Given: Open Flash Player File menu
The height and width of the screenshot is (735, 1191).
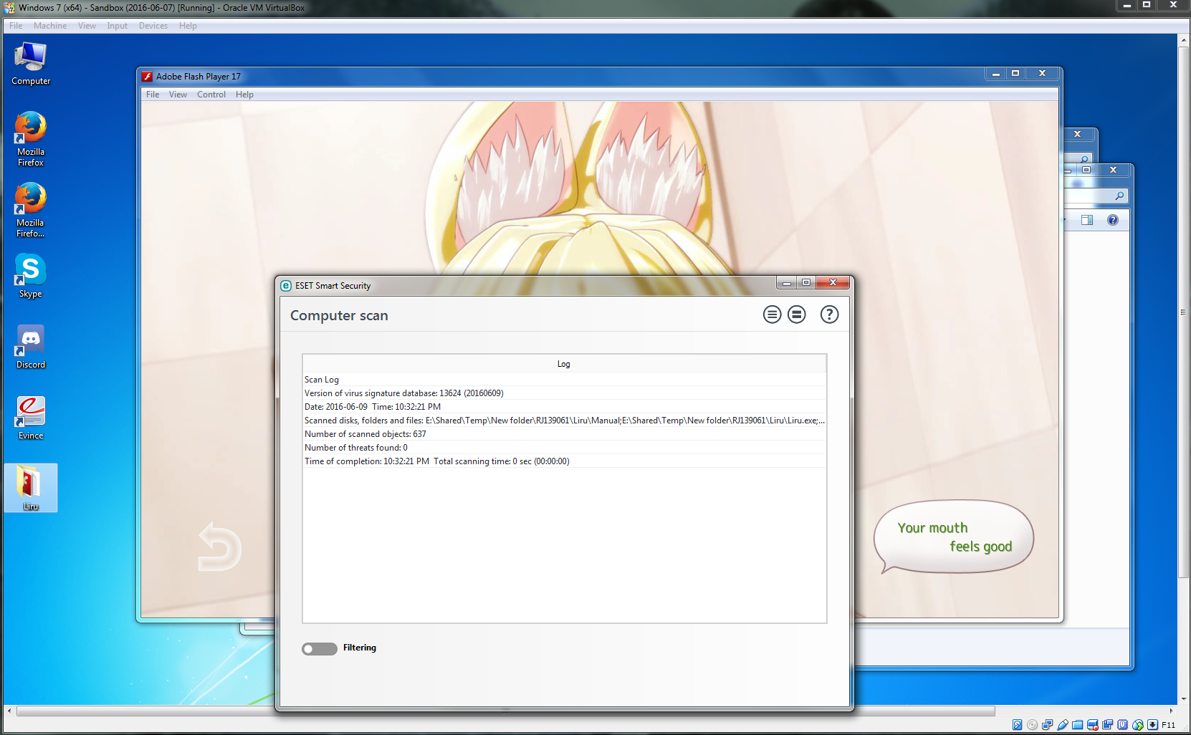Looking at the screenshot, I should pos(153,95).
